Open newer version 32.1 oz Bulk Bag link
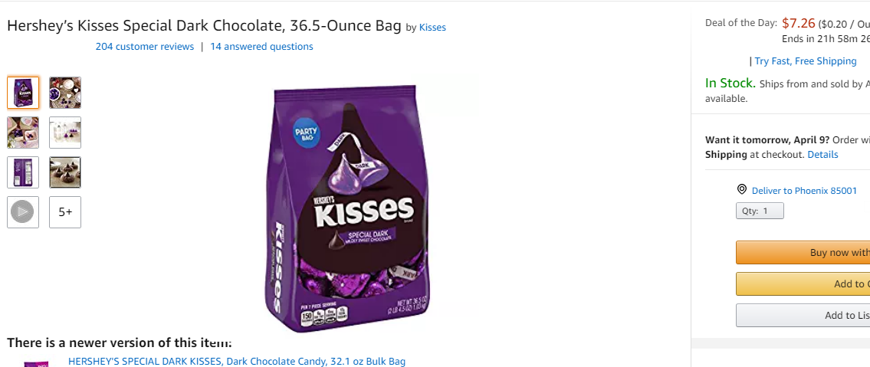This screenshot has height=367, width=870. click(x=237, y=362)
